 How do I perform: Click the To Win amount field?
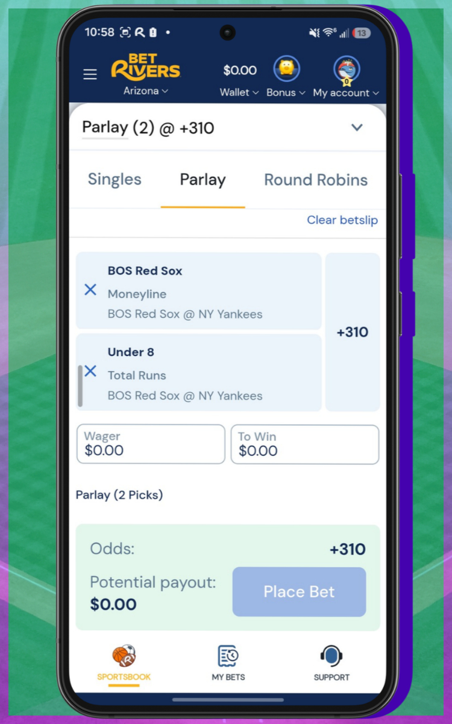305,444
